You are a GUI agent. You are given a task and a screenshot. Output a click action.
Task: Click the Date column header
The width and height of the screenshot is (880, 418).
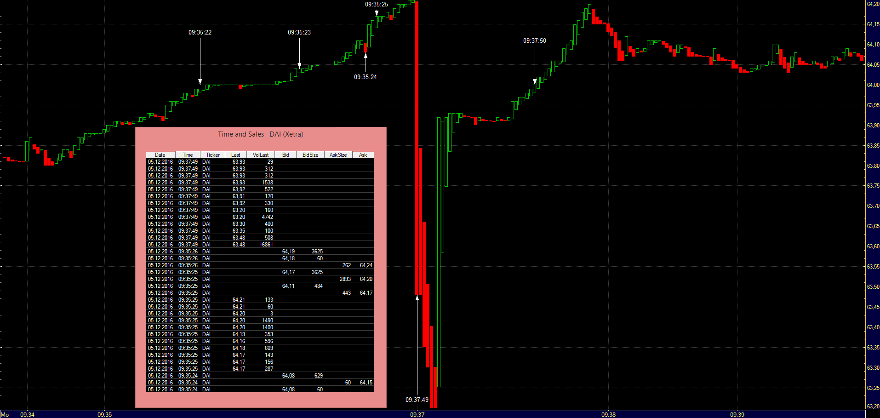tap(160, 155)
